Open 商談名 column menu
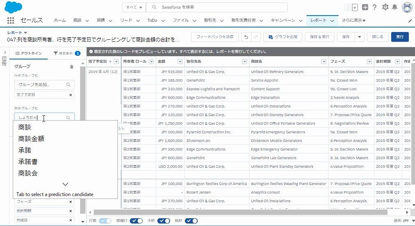 [324, 62]
